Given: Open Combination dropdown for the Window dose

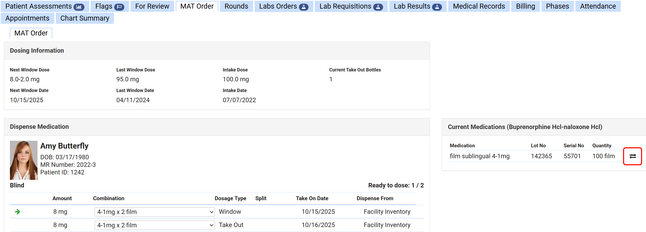Looking at the screenshot, I should tap(155, 212).
